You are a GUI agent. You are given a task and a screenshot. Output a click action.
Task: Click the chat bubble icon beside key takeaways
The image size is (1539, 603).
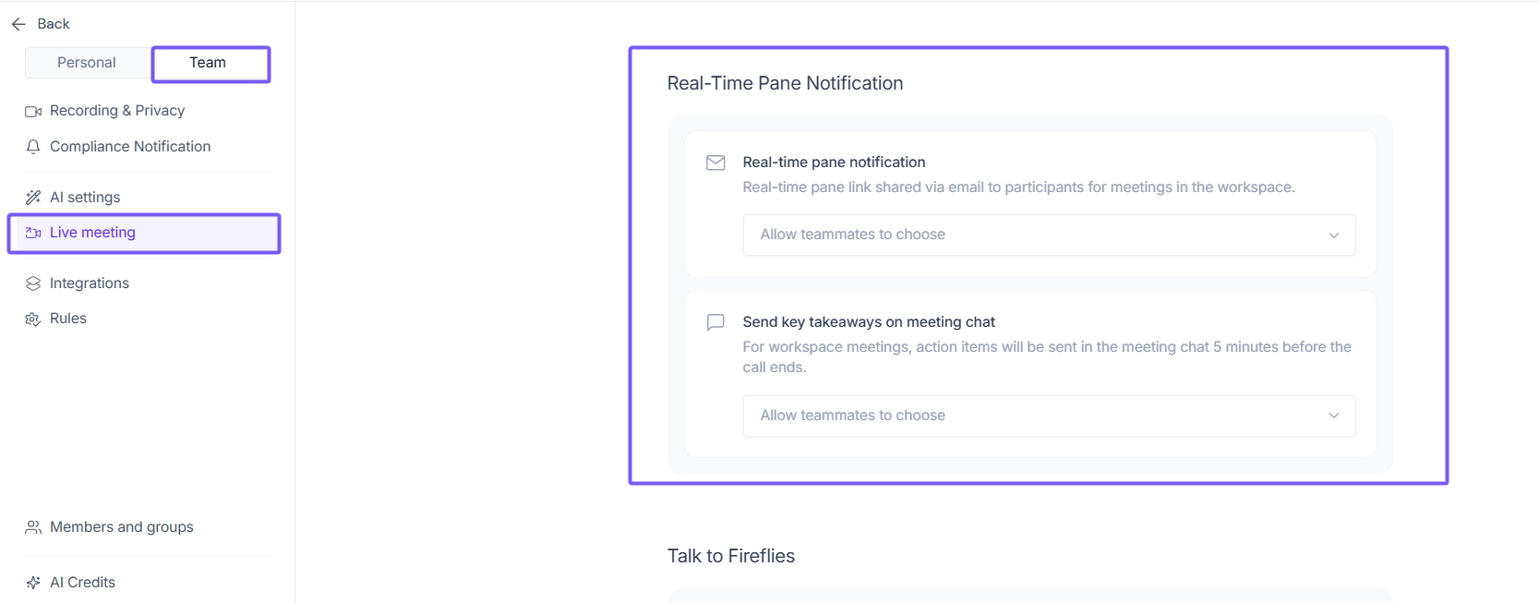click(715, 322)
